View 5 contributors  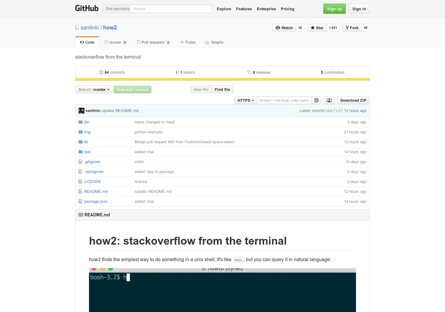click(x=333, y=72)
